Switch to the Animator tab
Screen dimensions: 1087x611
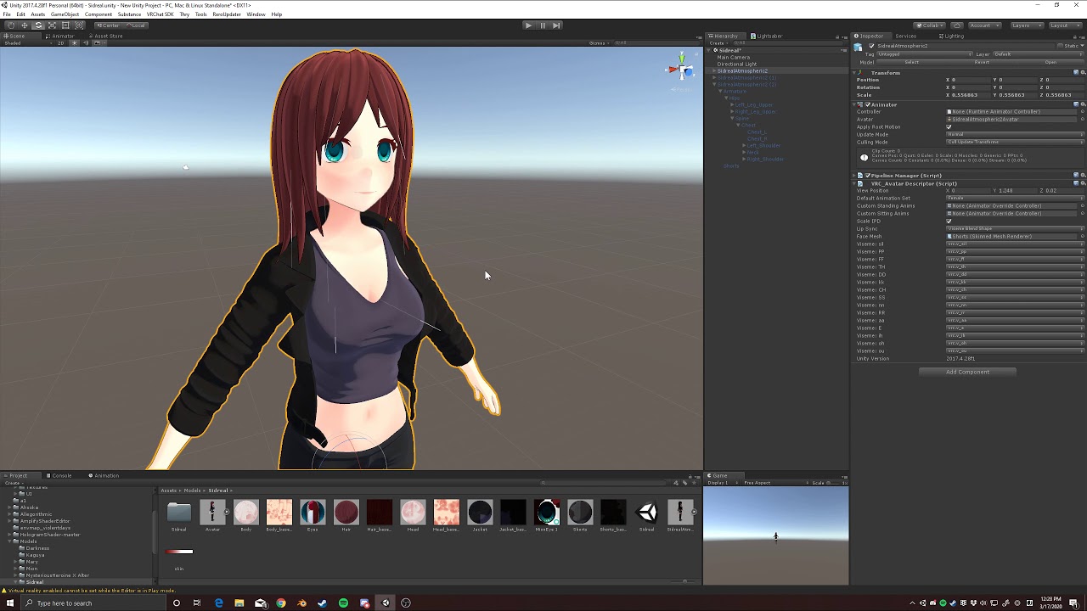[x=60, y=36]
